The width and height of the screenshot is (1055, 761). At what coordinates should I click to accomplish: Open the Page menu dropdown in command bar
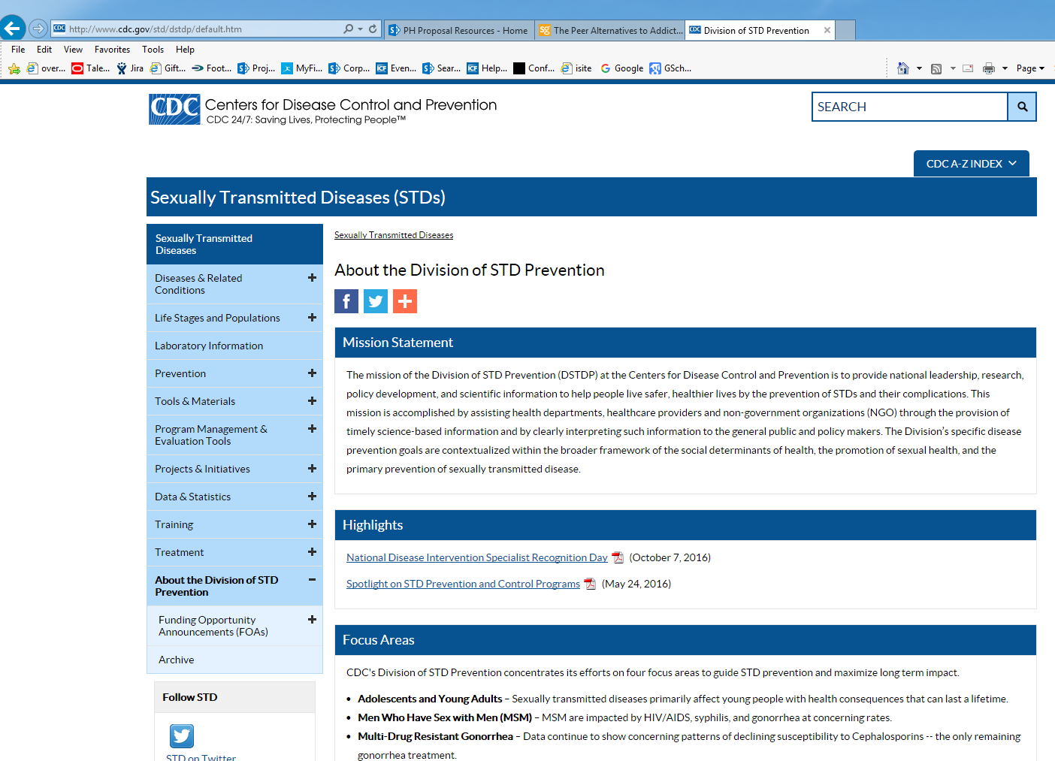1030,68
